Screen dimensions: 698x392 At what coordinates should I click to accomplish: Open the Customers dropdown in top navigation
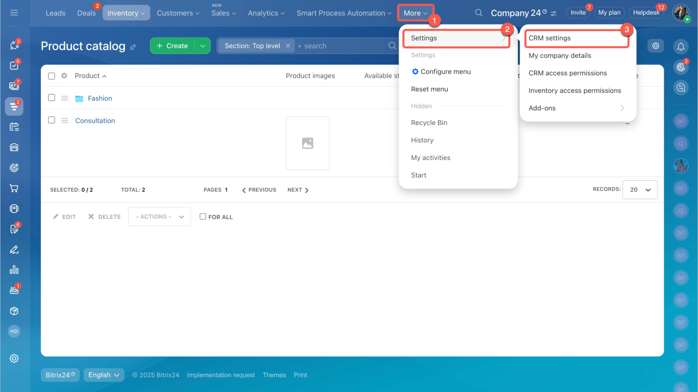pyautogui.click(x=178, y=13)
